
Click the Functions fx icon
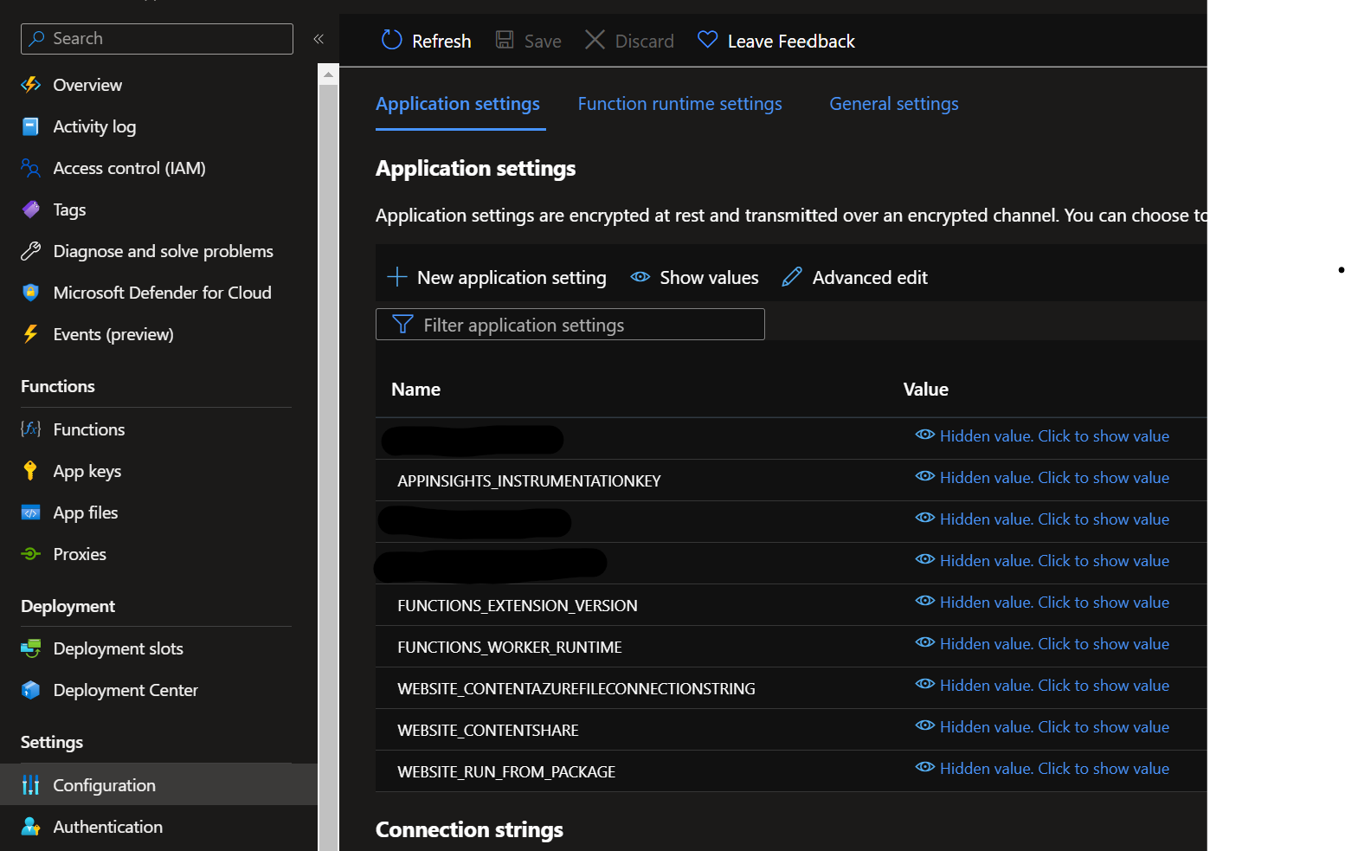31,429
